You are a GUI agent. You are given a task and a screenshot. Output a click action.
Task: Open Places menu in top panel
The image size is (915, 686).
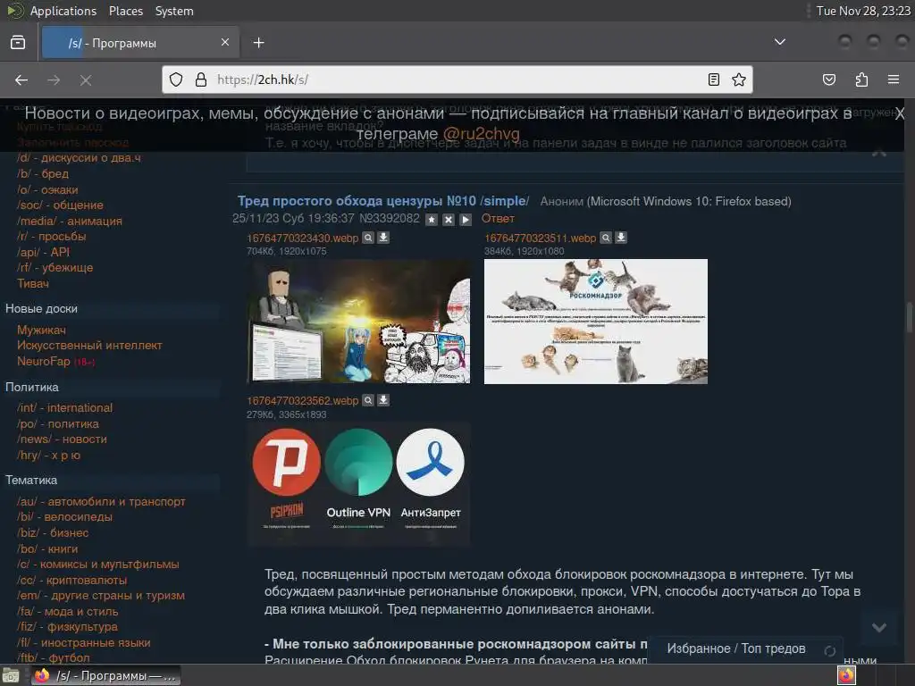coord(125,11)
